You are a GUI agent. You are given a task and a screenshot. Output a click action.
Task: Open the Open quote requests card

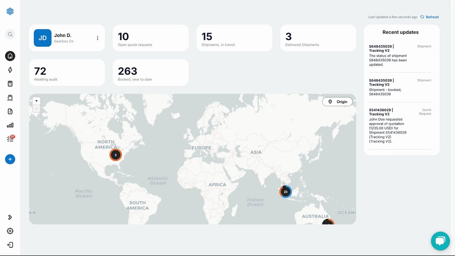click(x=151, y=38)
